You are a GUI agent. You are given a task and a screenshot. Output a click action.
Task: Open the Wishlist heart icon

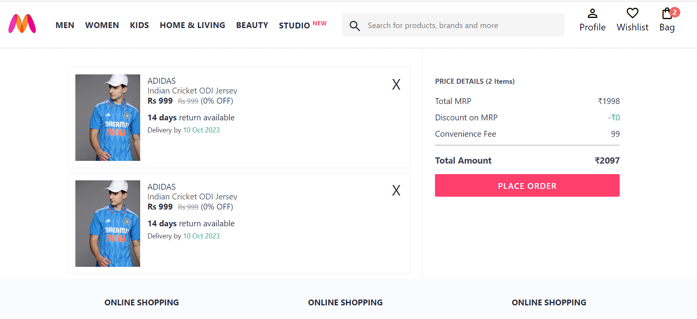[632, 14]
